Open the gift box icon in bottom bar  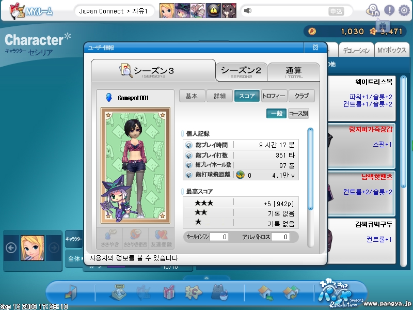[x=169, y=292]
